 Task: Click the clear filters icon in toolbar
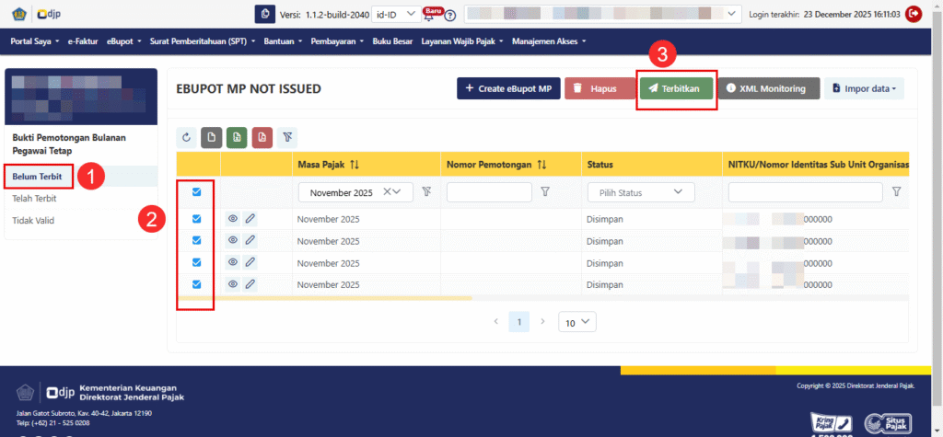tap(287, 137)
